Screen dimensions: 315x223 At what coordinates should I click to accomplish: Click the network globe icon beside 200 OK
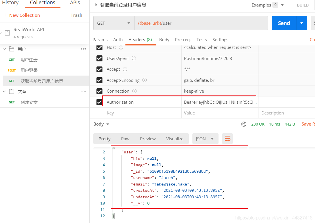pos(244,124)
